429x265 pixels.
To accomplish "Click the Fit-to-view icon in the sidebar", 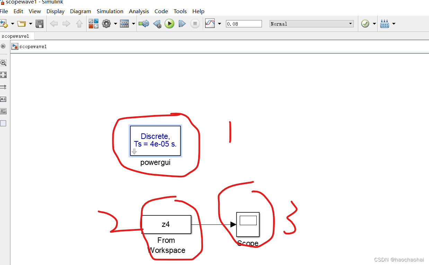I will (x=3, y=74).
